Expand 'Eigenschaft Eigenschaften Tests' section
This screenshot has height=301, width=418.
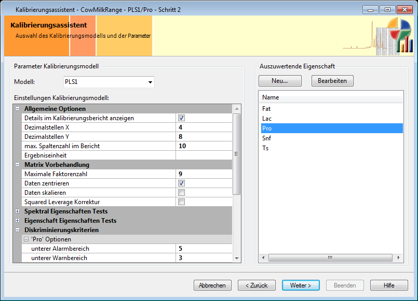click(18, 221)
